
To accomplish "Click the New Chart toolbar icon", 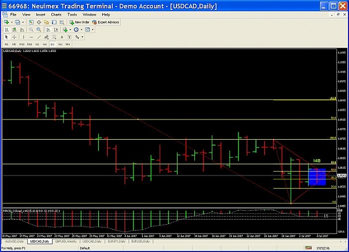I will pyautogui.click(x=7, y=22).
